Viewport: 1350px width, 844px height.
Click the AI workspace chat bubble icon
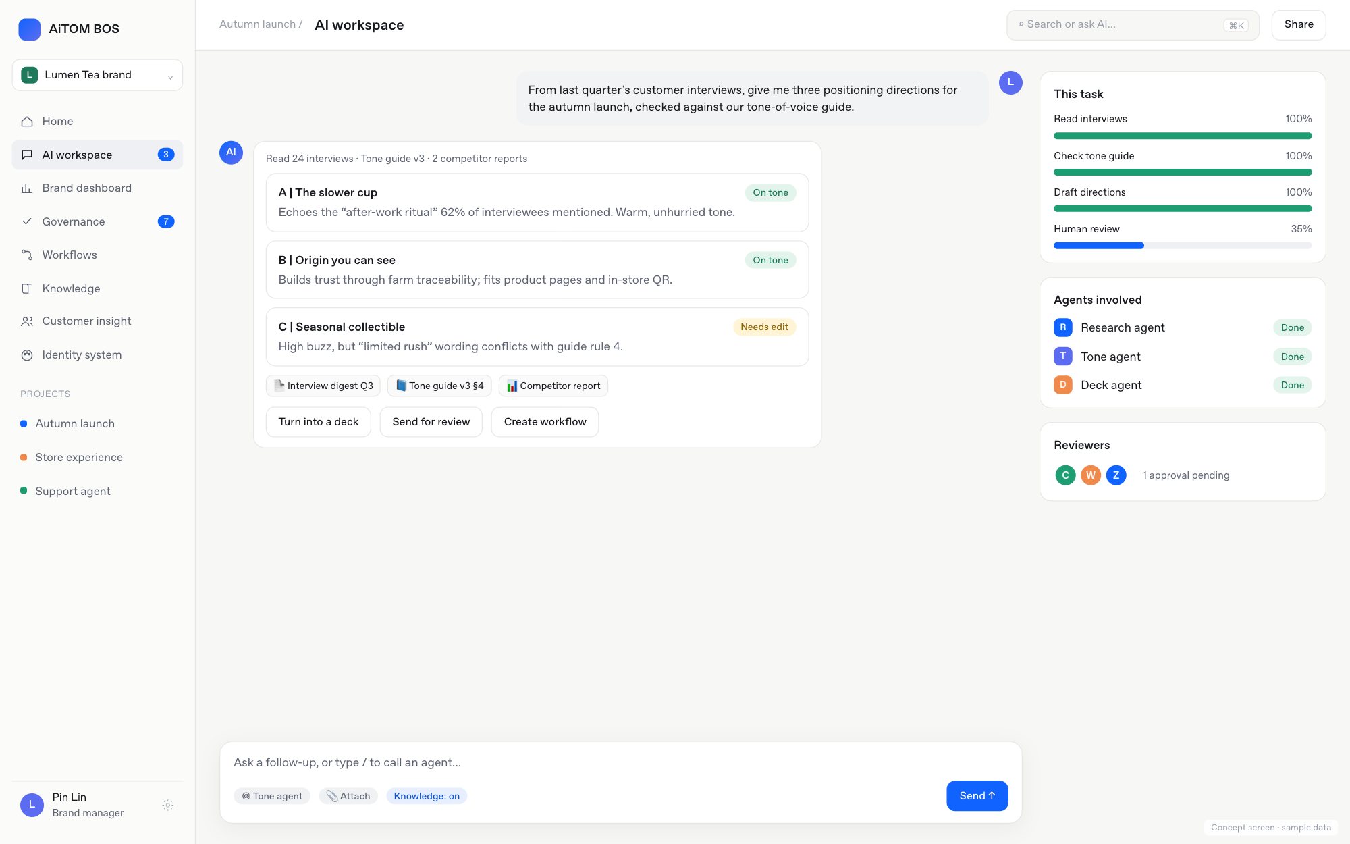pos(27,155)
